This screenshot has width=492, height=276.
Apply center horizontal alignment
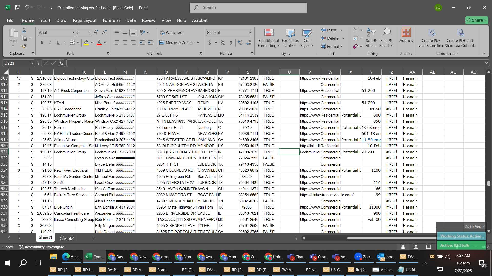[x=125, y=43]
